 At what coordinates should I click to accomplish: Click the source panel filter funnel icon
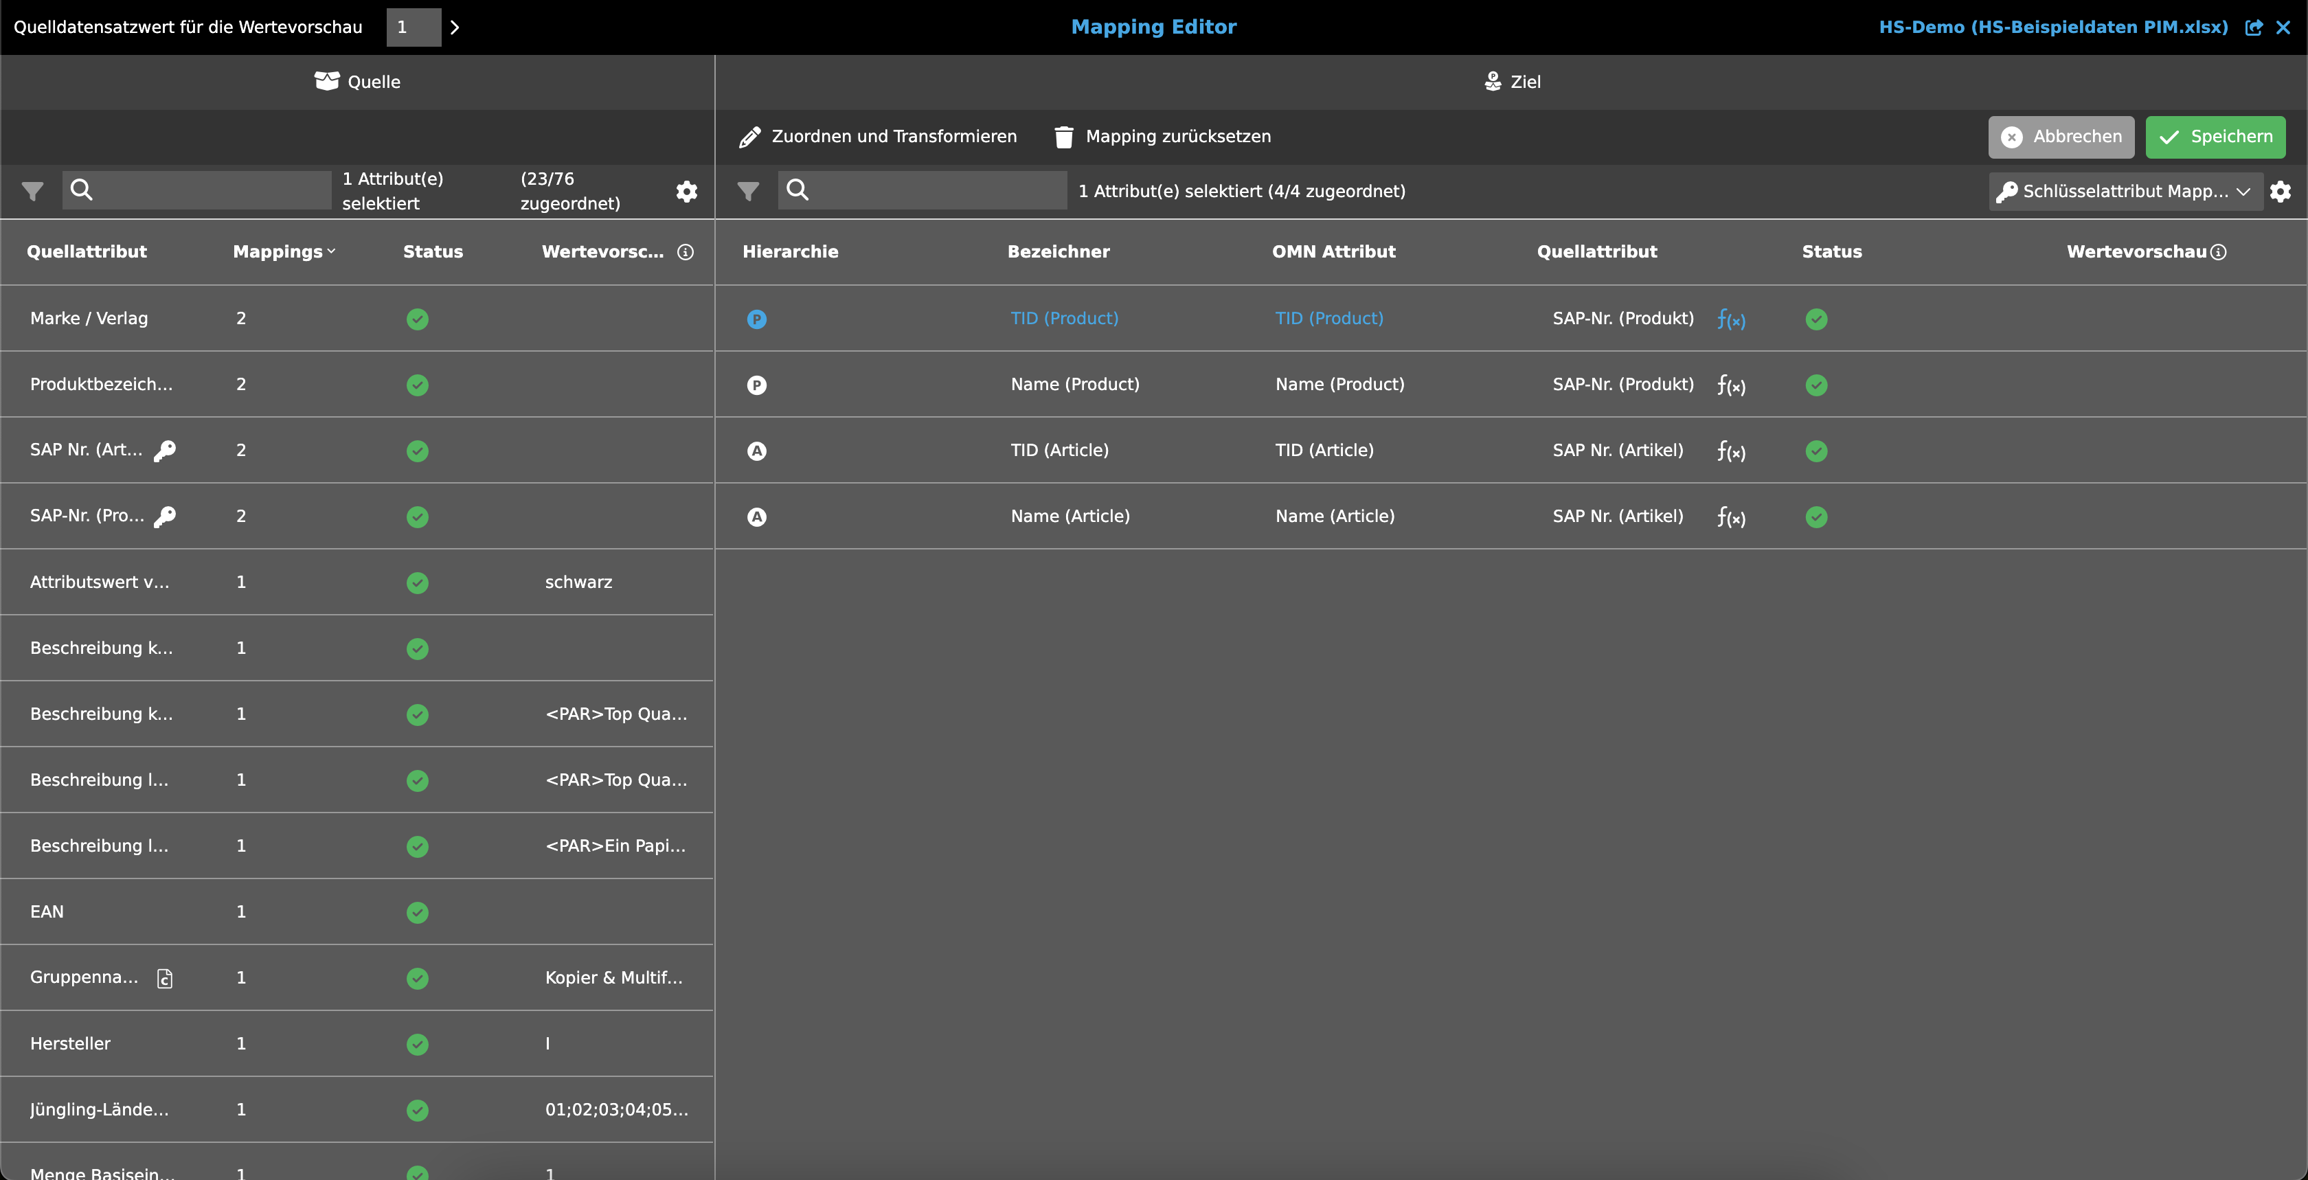pyautogui.click(x=32, y=191)
